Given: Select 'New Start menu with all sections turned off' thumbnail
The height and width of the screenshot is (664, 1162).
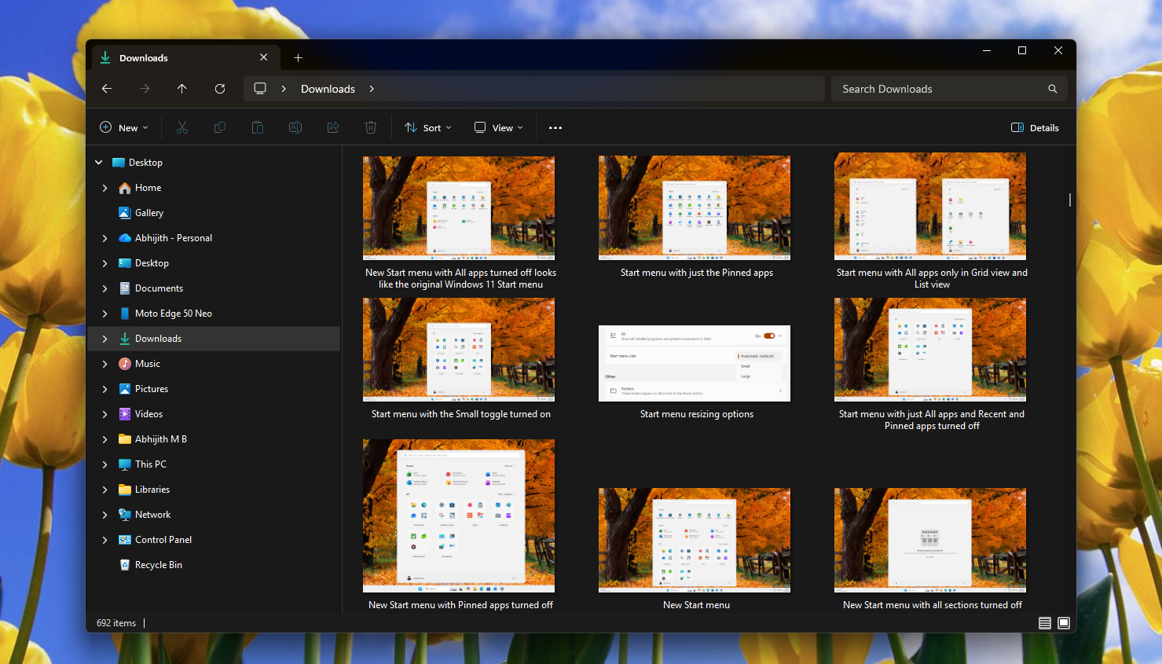Looking at the screenshot, I should point(930,540).
